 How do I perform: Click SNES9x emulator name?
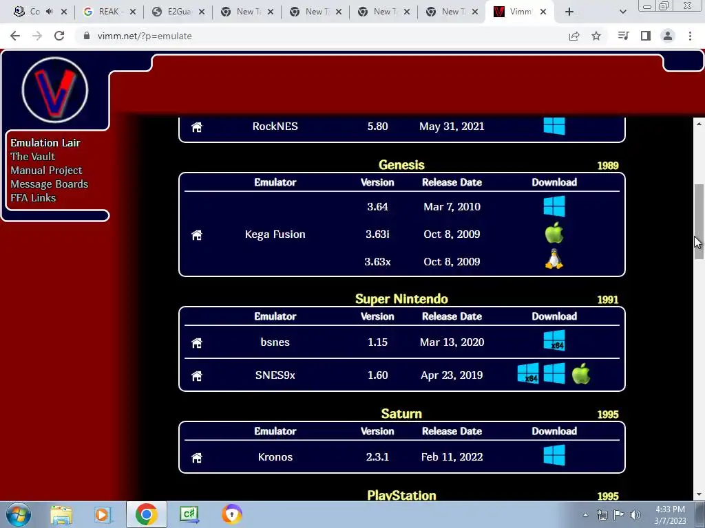(275, 375)
